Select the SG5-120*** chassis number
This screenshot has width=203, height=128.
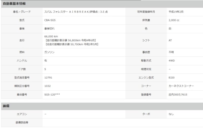52,94
